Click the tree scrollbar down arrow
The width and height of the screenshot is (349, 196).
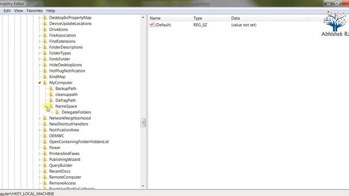[143, 186]
